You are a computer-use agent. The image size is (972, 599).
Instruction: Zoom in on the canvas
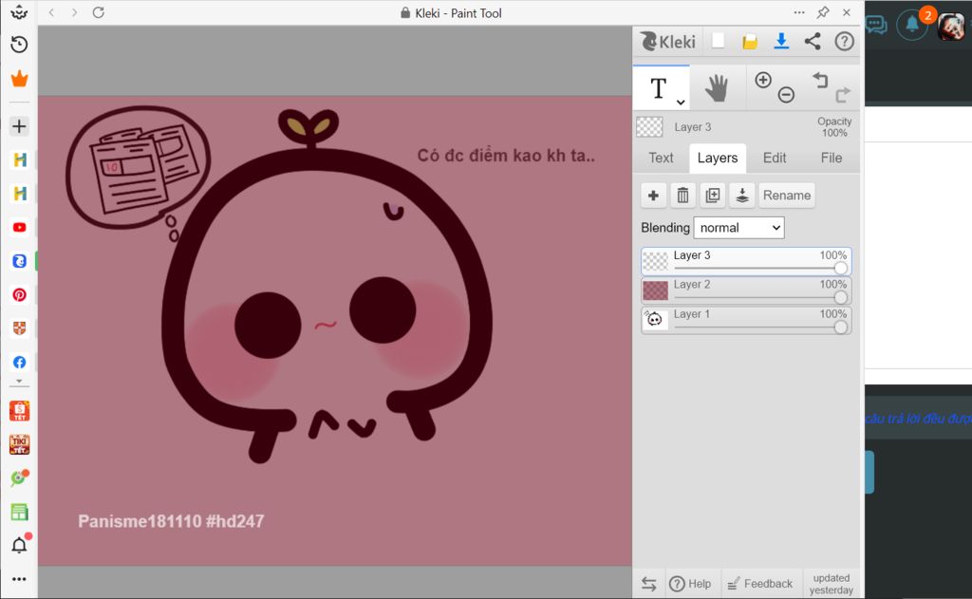763,80
